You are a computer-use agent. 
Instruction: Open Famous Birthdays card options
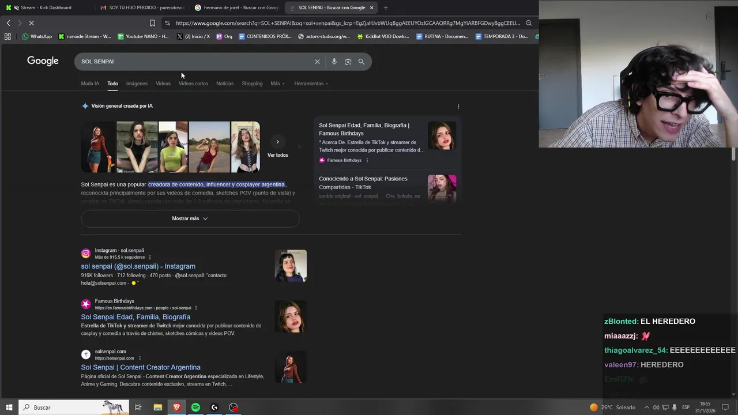point(367,160)
